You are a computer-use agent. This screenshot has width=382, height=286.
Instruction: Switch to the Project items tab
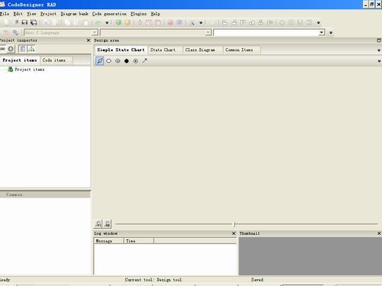[x=20, y=60]
